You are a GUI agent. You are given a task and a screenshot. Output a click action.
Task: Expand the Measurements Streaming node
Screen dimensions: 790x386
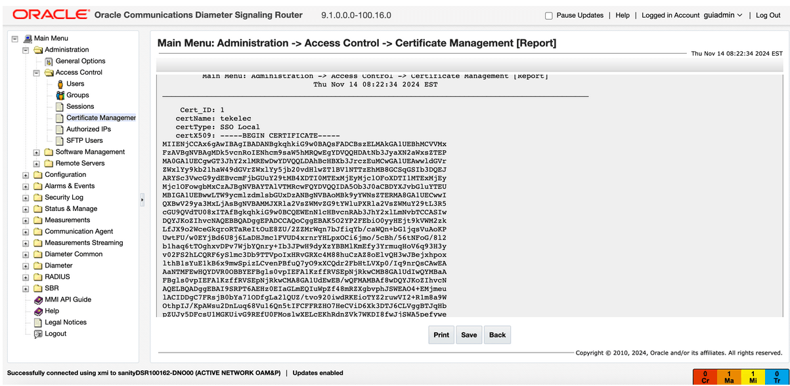[x=26, y=243]
